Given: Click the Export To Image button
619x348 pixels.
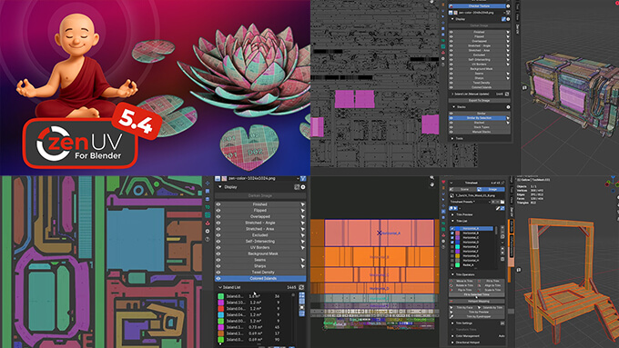Looking at the screenshot, I should 479,101.
